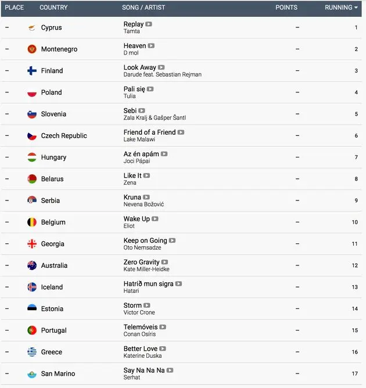The image size is (366, 388).
Task: Click the Iceland flag icon
Action: coord(32,287)
